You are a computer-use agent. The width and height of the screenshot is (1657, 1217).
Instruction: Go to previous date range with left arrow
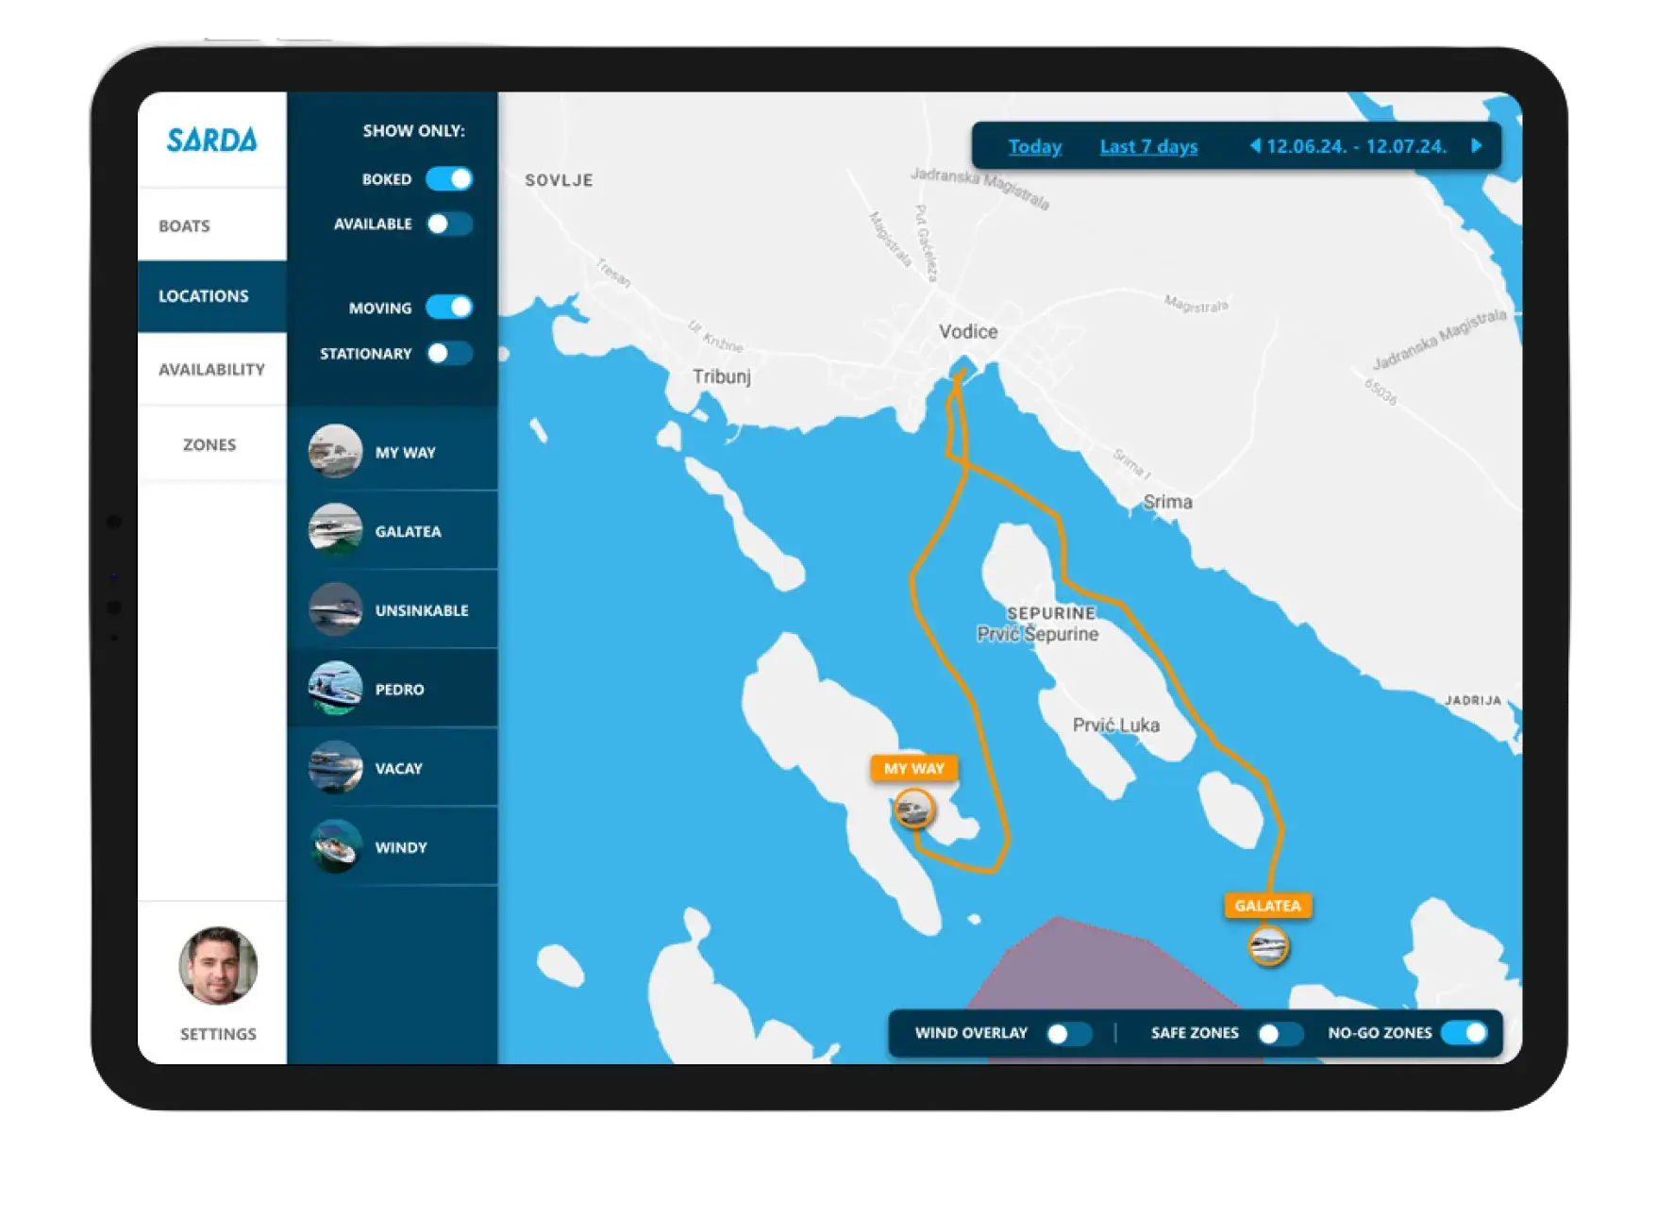(1257, 147)
